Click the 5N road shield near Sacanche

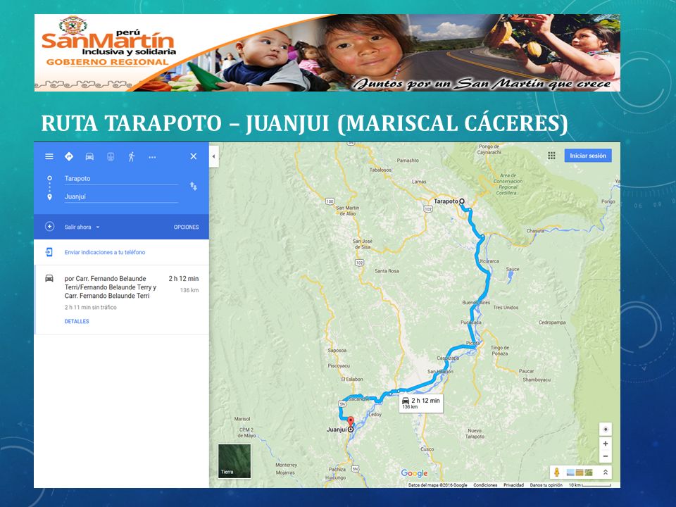click(x=342, y=404)
